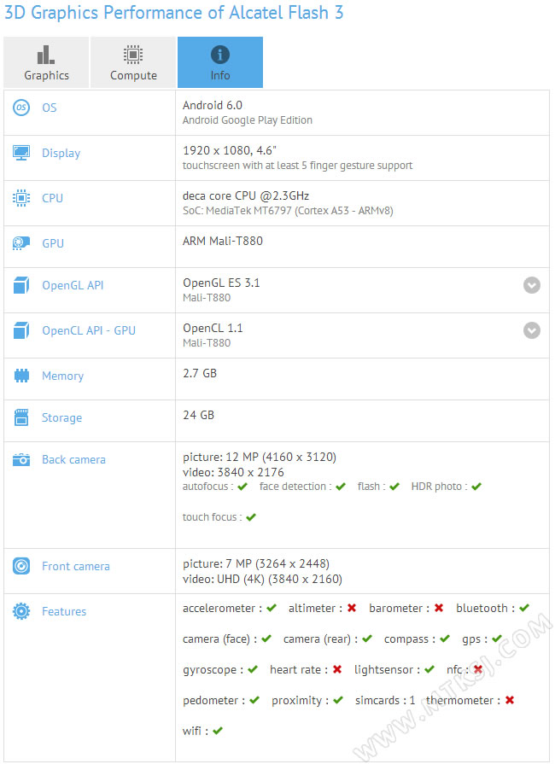The width and height of the screenshot is (555, 764).
Task: Expand the OpenGL ES 3.1 details
Action: coord(532,285)
